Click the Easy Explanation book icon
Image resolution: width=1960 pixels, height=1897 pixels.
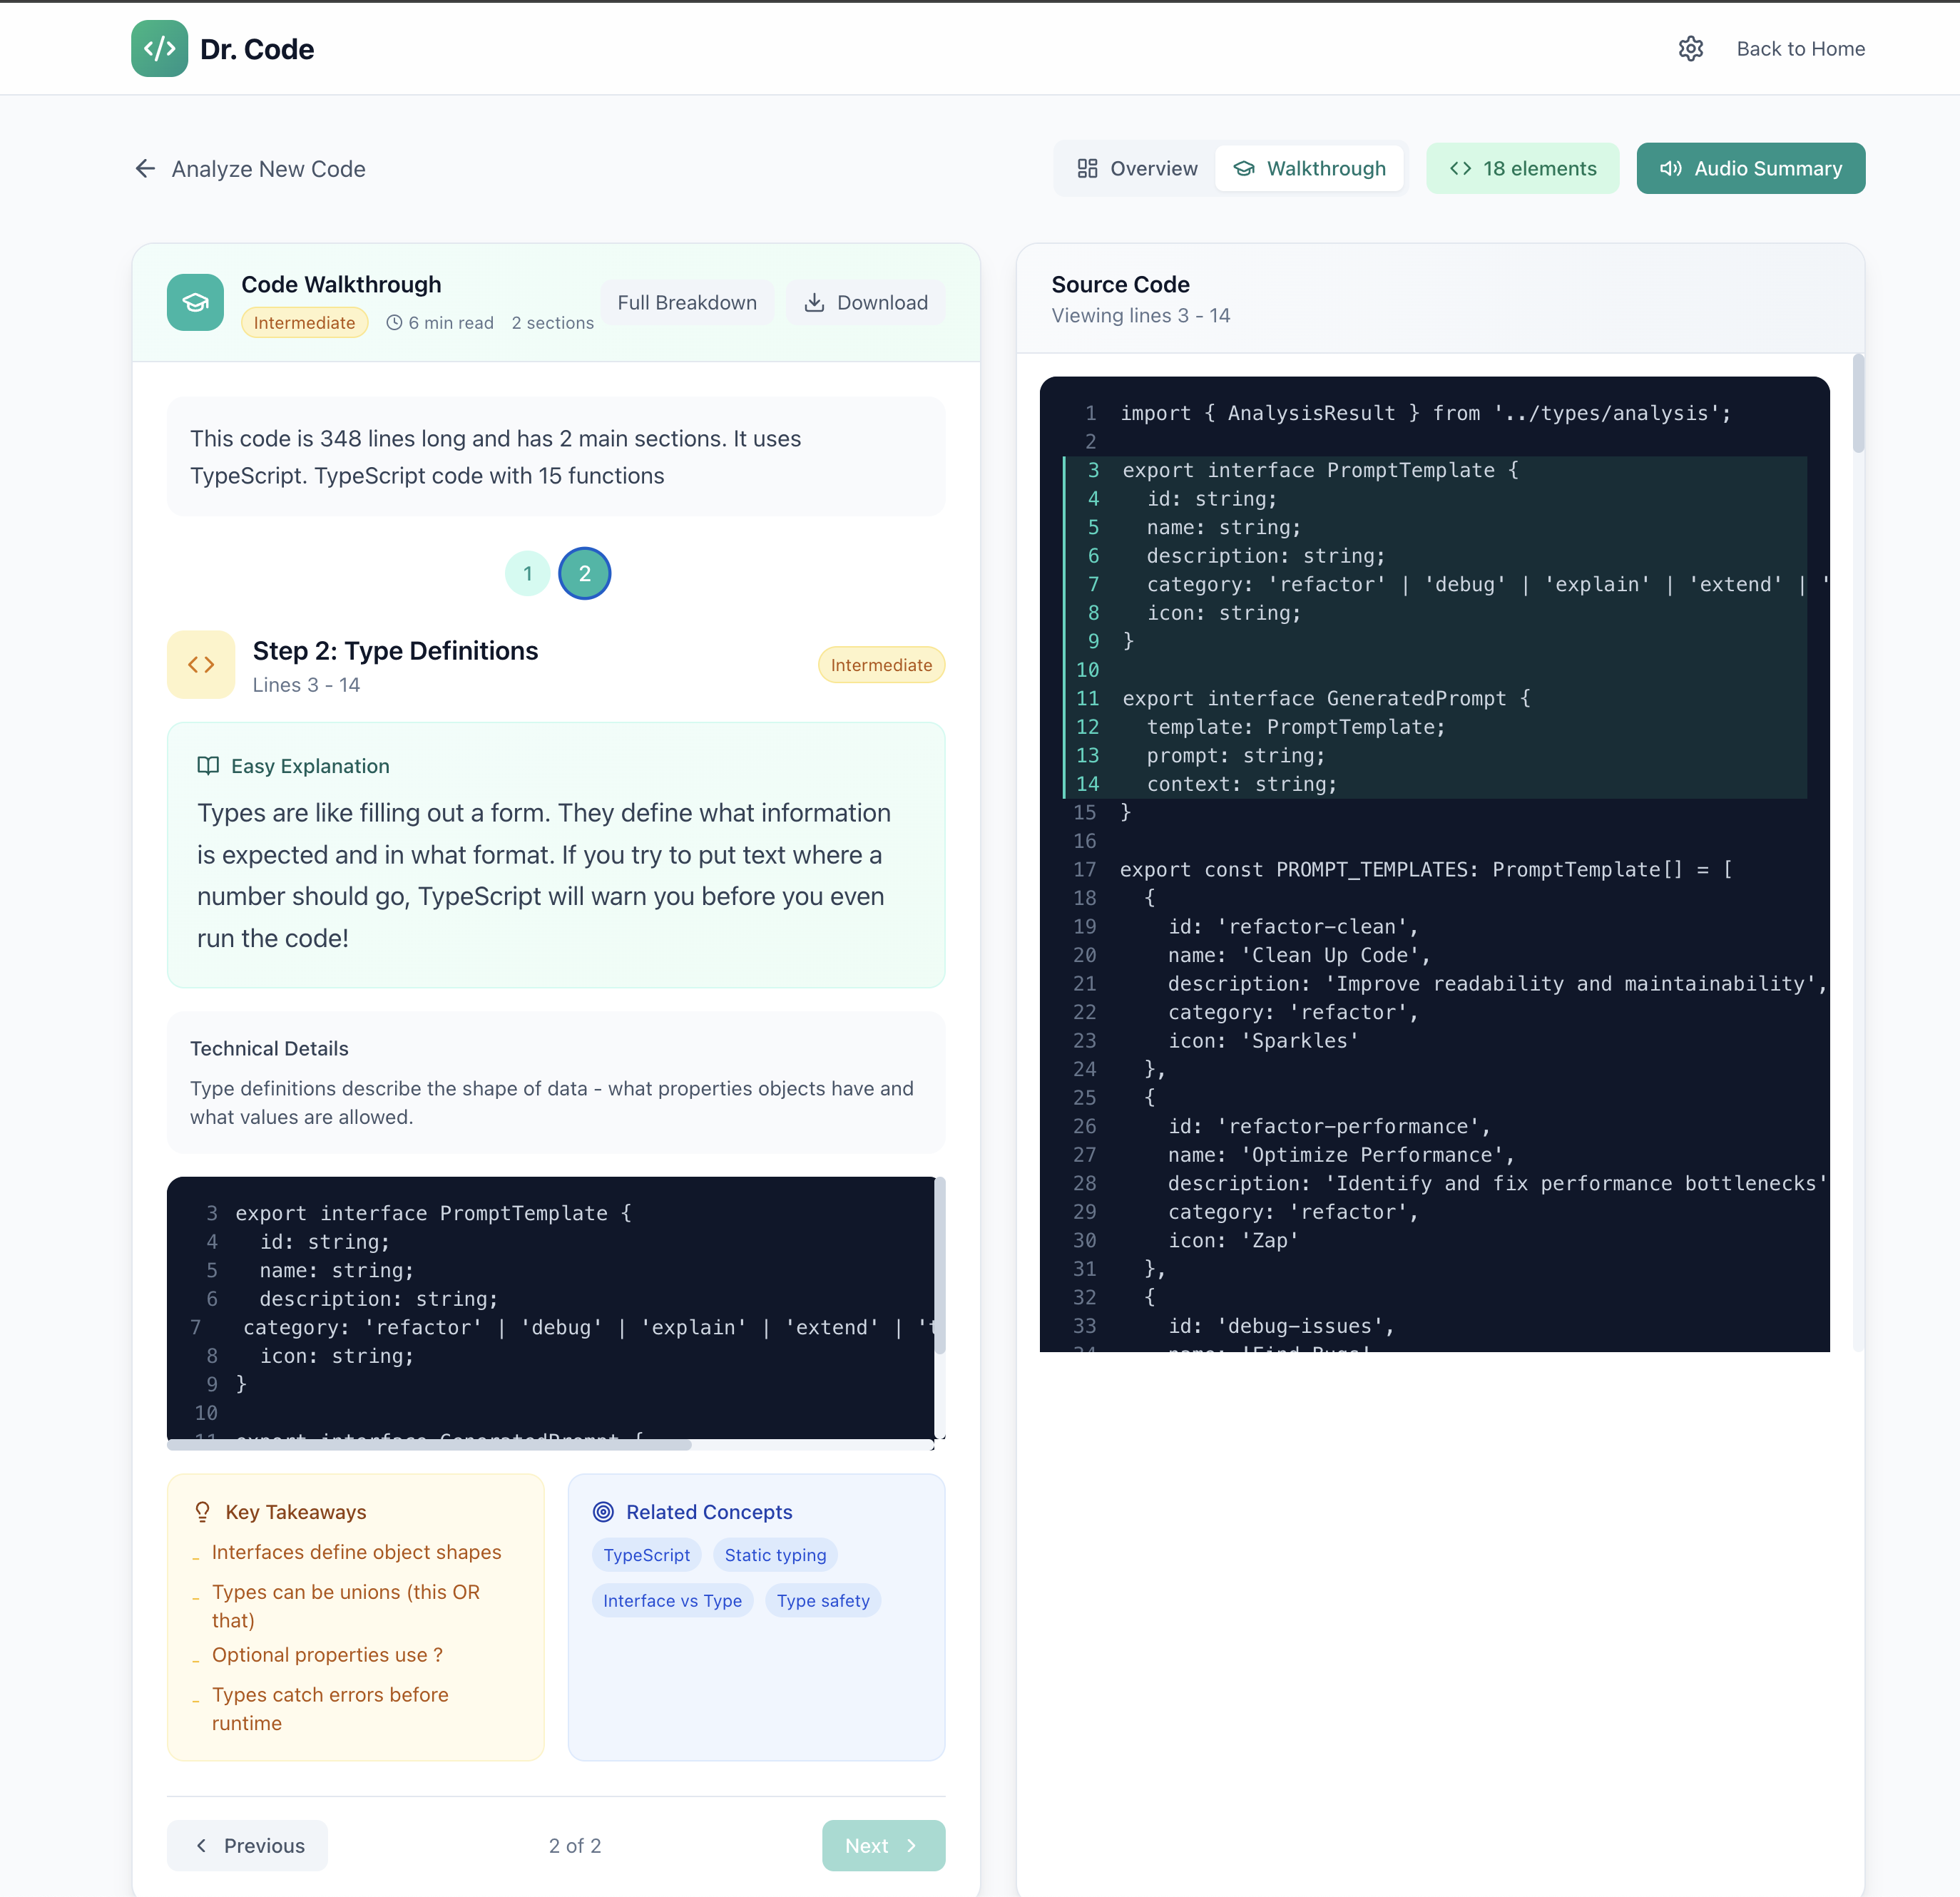pyautogui.click(x=208, y=765)
